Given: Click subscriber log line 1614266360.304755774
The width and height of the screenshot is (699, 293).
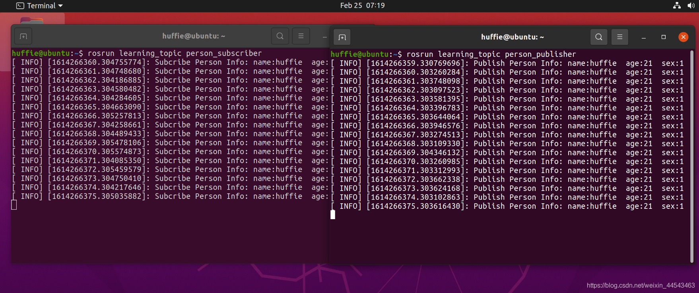Looking at the screenshot, I should point(170,62).
